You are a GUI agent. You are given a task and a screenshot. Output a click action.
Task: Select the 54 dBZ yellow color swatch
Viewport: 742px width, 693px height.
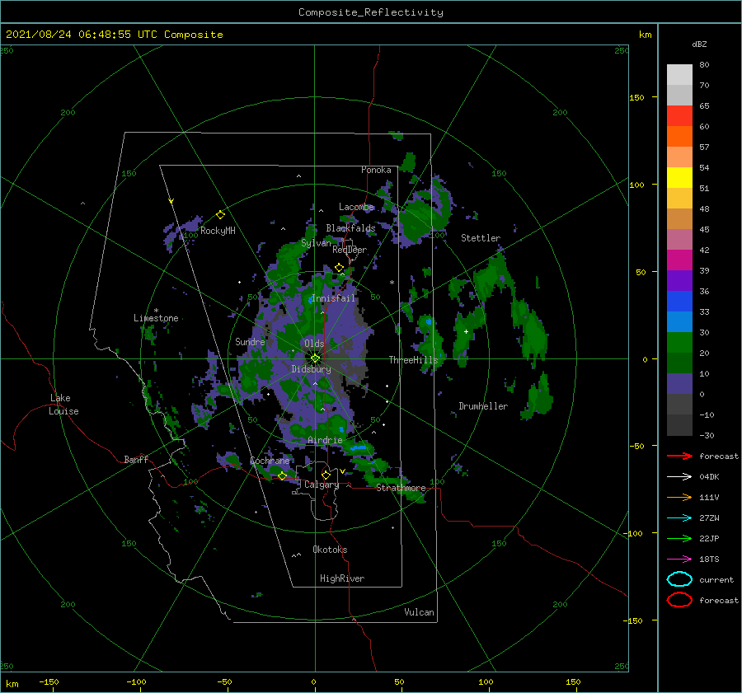tap(679, 177)
